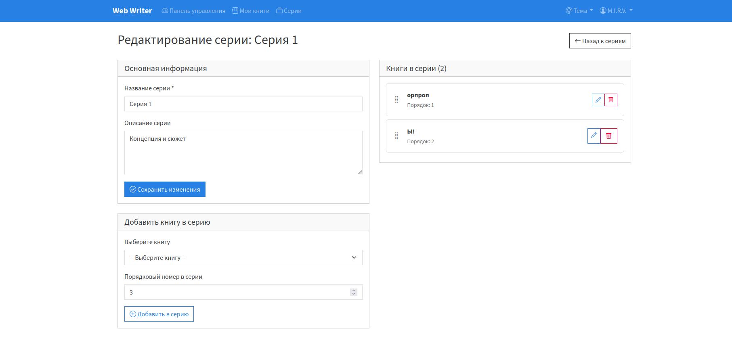Screen dimensions: 732x347
Task: Click the Добавить в серию button
Action: 159,314
